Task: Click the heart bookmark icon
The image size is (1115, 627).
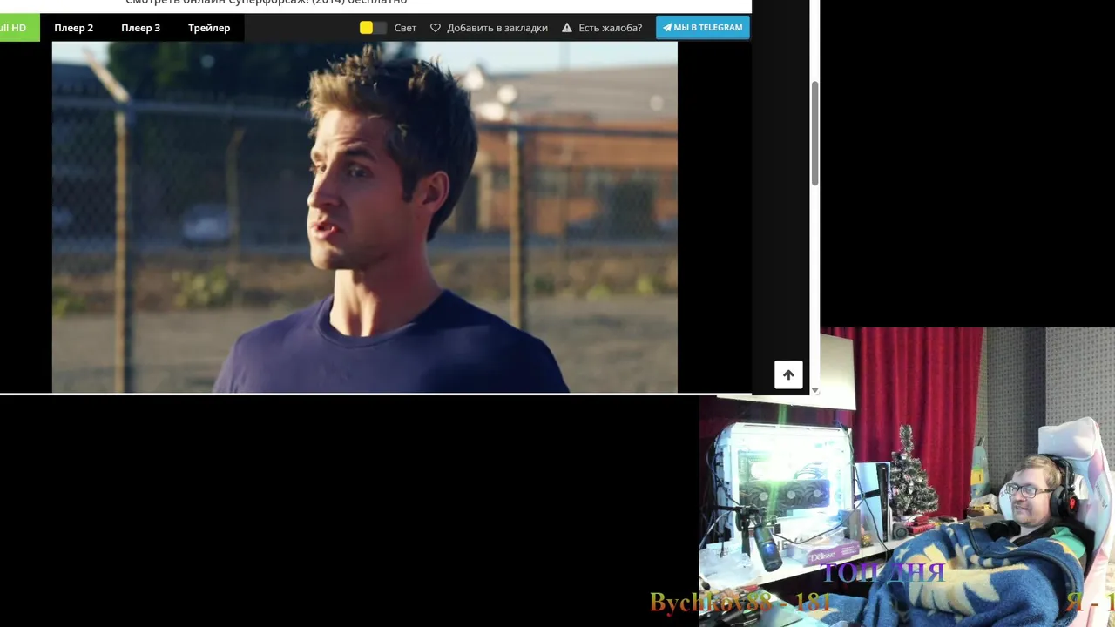Action: click(436, 28)
